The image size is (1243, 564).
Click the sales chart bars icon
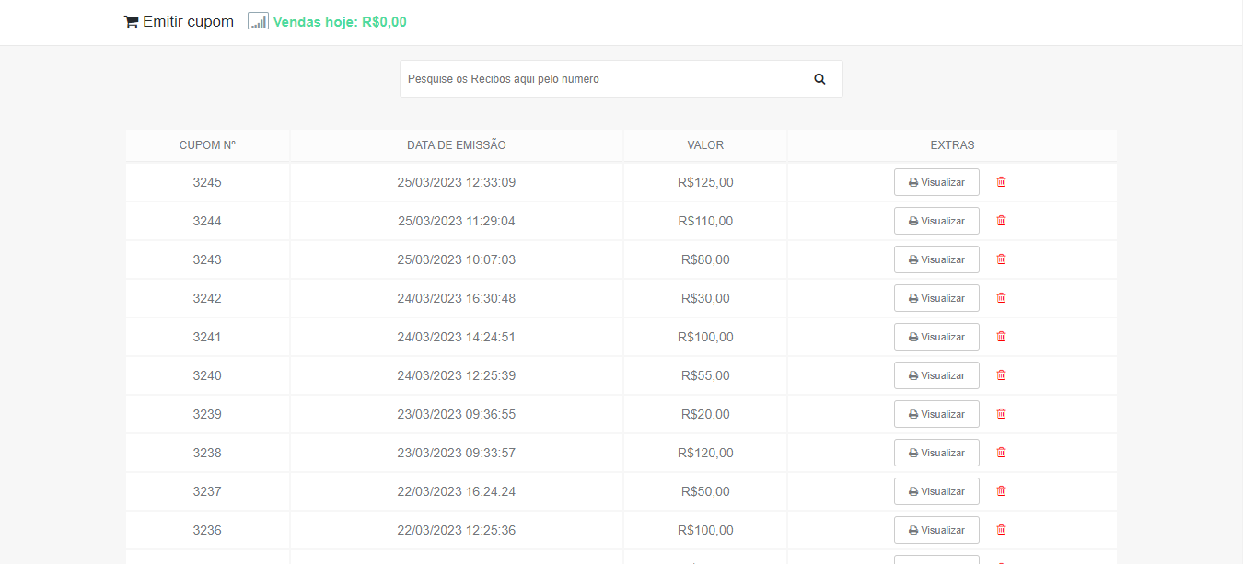coord(258,21)
